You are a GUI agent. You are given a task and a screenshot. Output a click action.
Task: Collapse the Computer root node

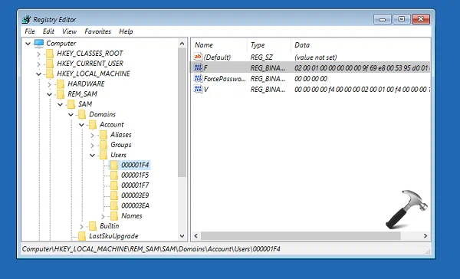[28, 44]
